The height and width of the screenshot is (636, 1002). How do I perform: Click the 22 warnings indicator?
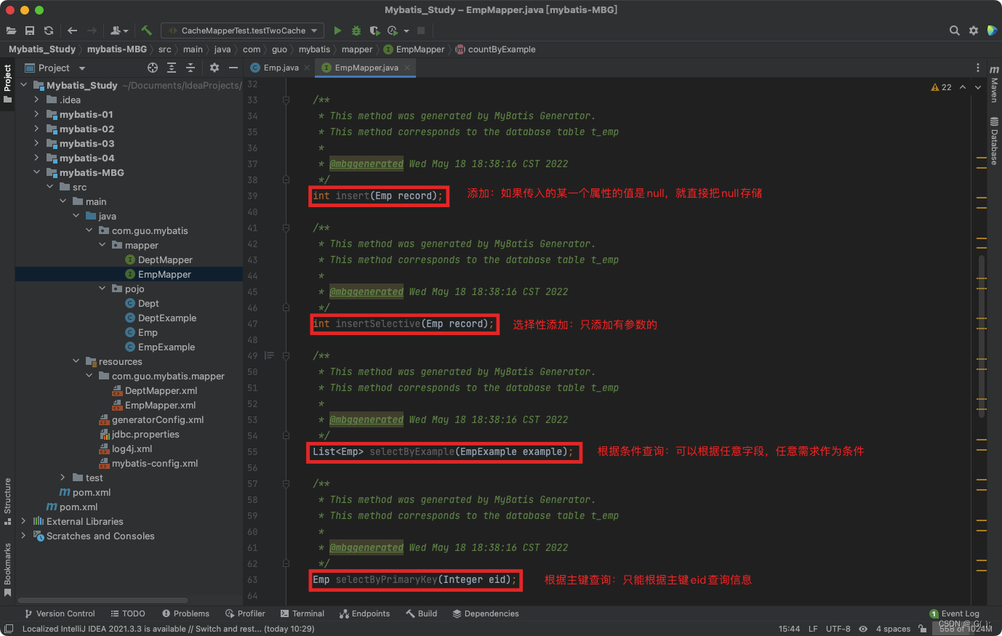pyautogui.click(x=941, y=87)
